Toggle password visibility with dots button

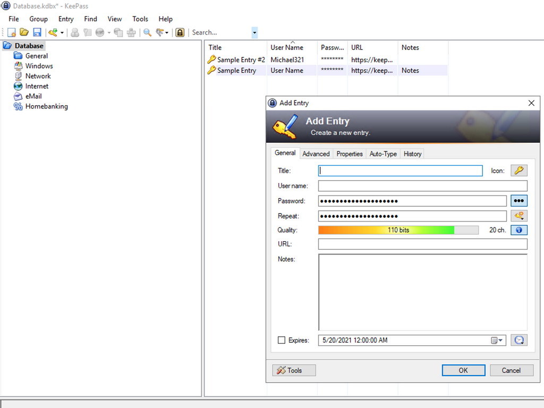pos(519,200)
